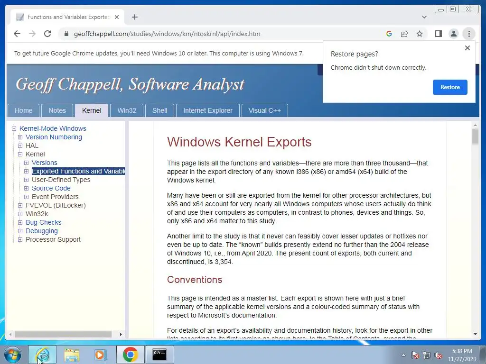
Task: Switch to the Home site tab
Action: tap(24, 110)
